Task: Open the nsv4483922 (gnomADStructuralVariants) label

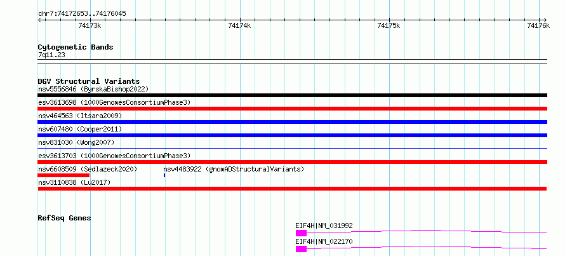Action: pyautogui.click(x=234, y=169)
